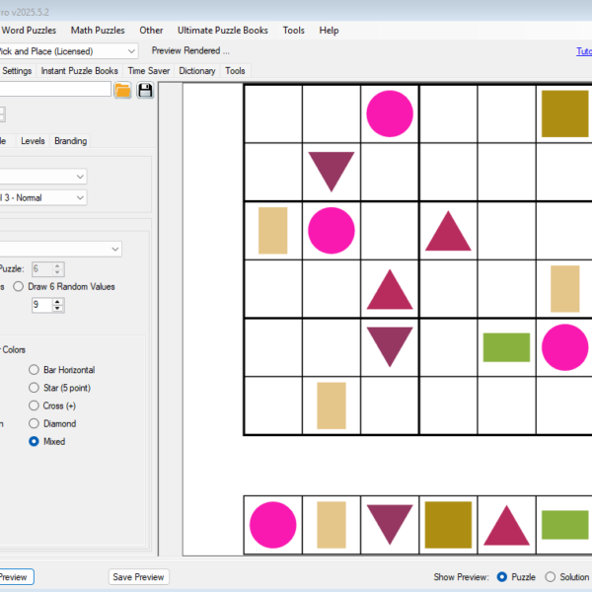
Task: Select the Diamond shape option
Action: click(52, 423)
